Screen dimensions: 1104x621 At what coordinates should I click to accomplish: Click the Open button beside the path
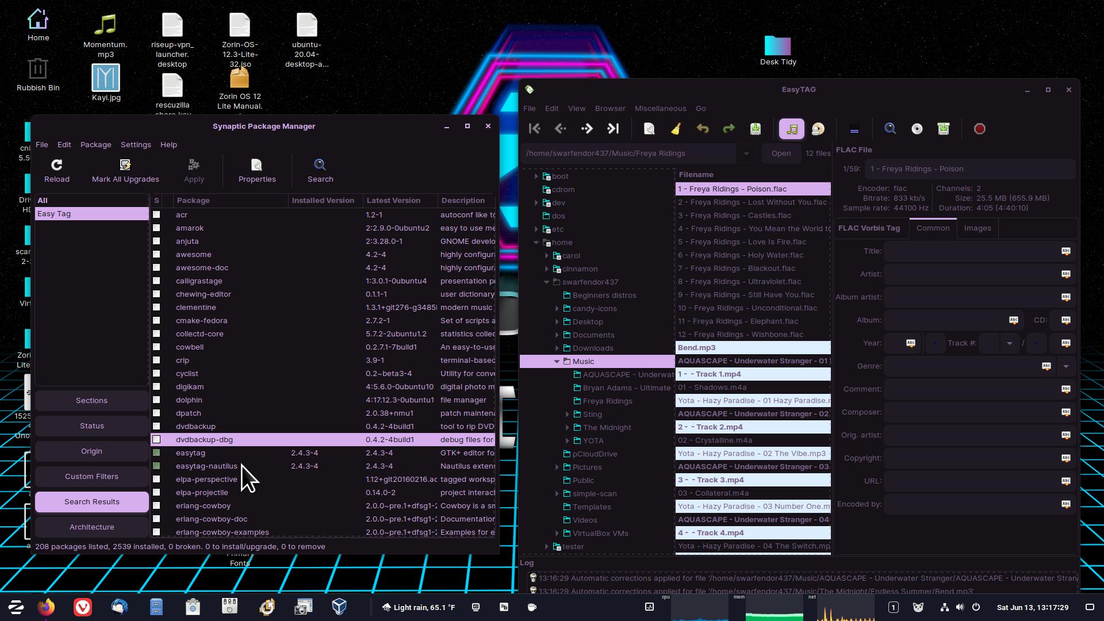[x=780, y=154]
